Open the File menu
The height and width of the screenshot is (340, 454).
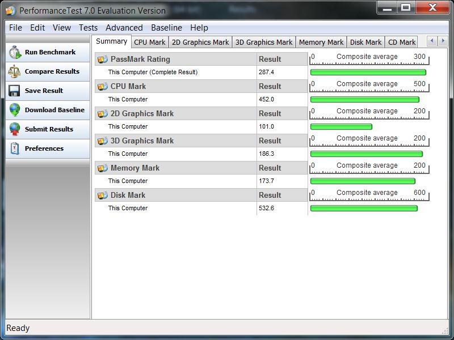(15, 28)
